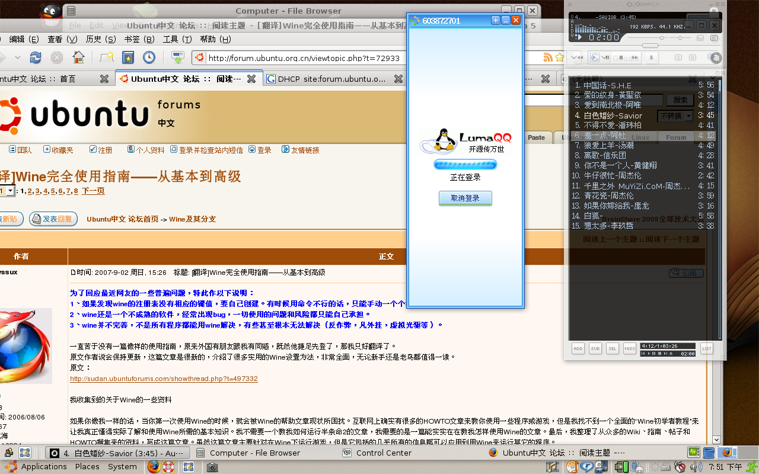
Task: Click the green running man logout icon
Action: point(752,467)
